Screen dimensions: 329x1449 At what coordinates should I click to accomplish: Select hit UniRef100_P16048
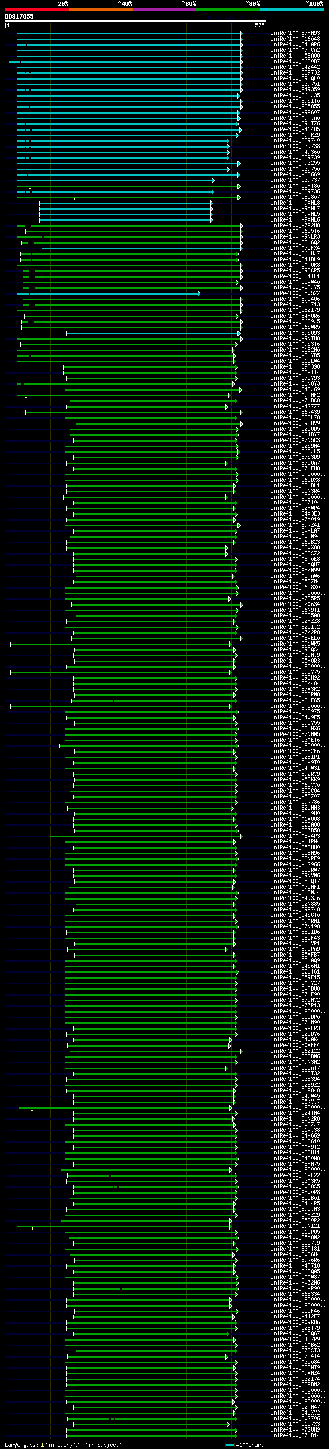pos(295,39)
